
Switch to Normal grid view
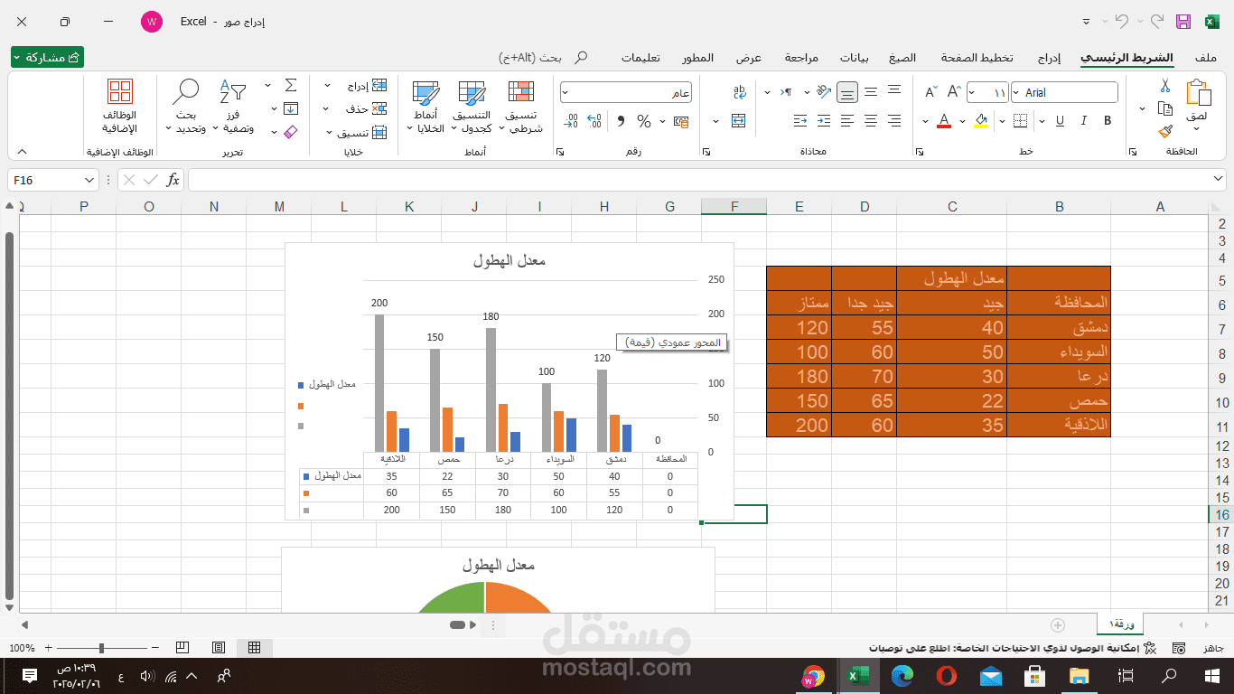tap(254, 648)
